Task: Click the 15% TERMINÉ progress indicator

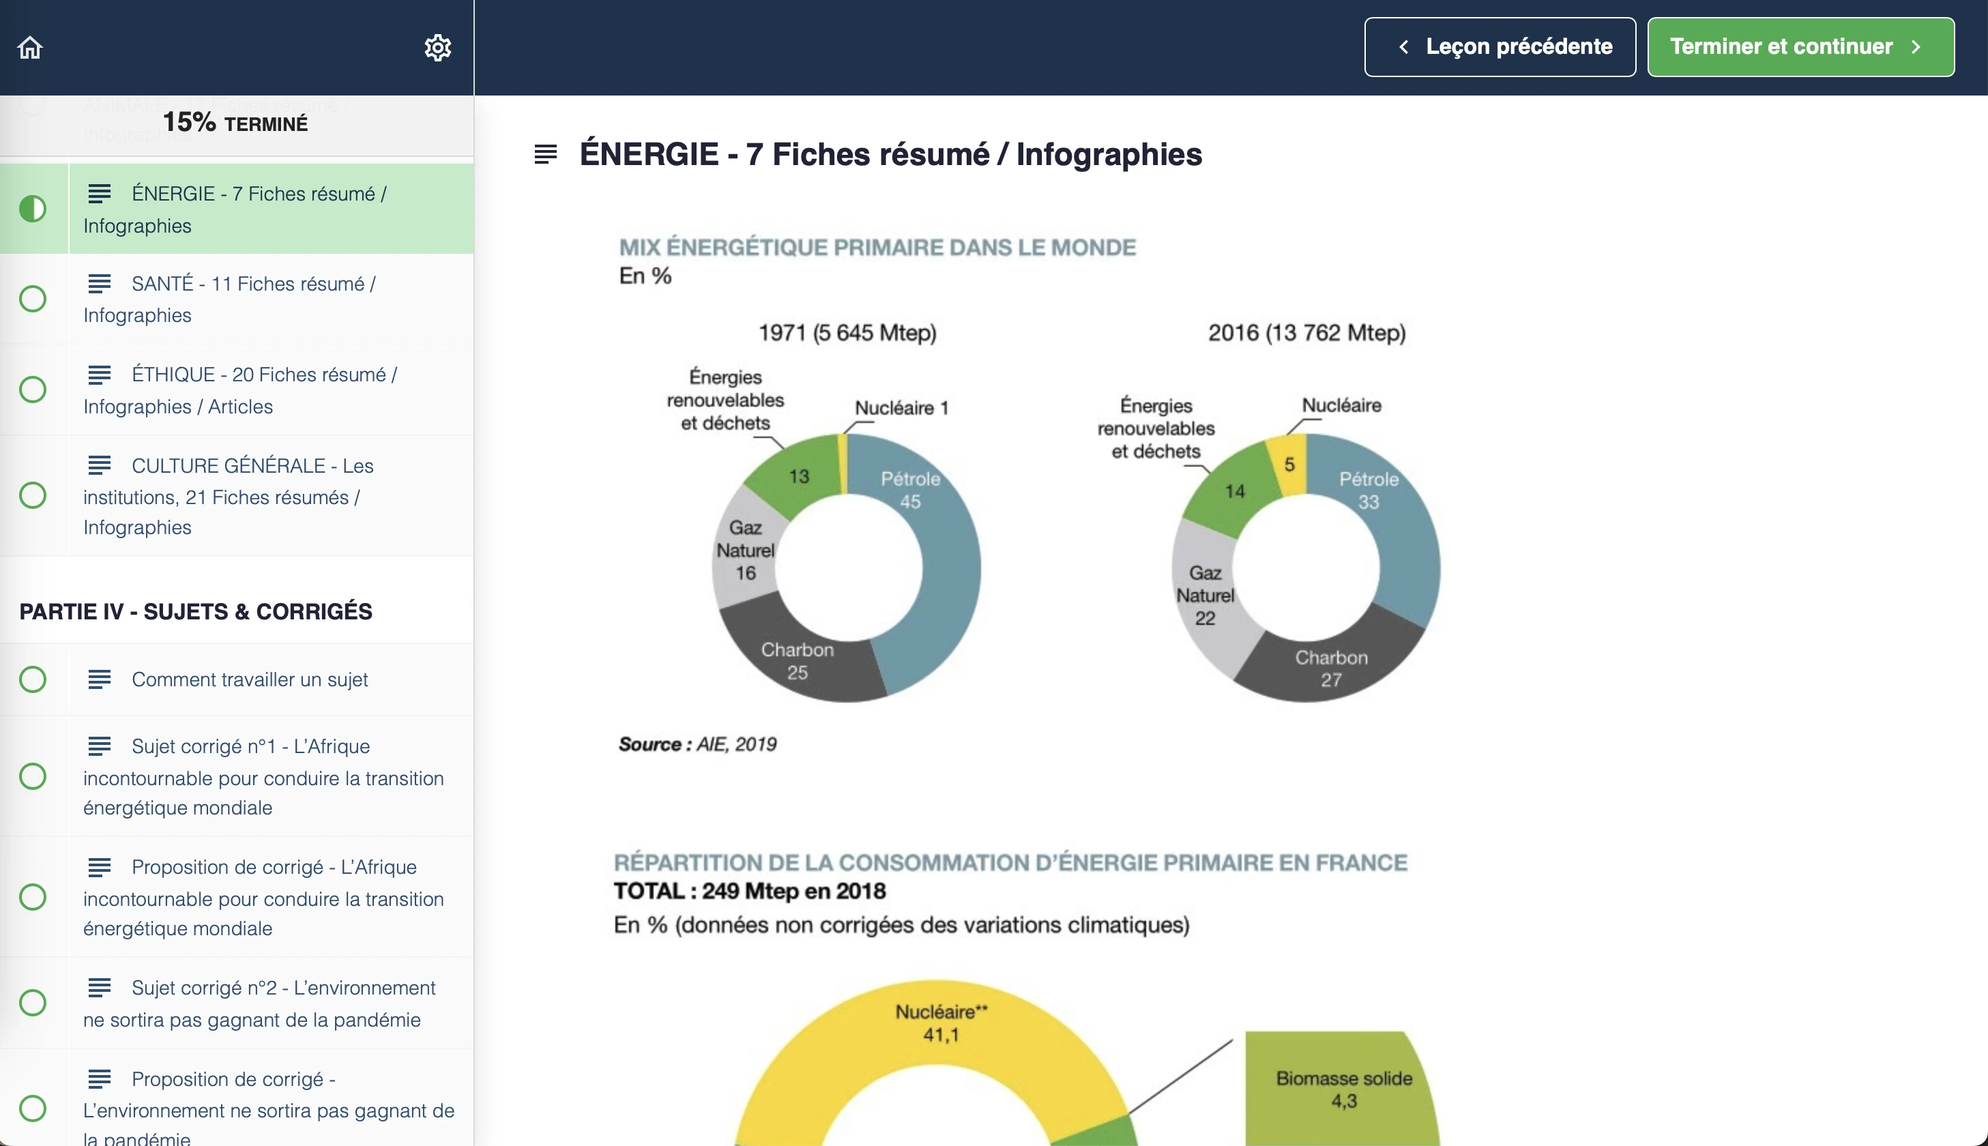Action: tap(235, 123)
